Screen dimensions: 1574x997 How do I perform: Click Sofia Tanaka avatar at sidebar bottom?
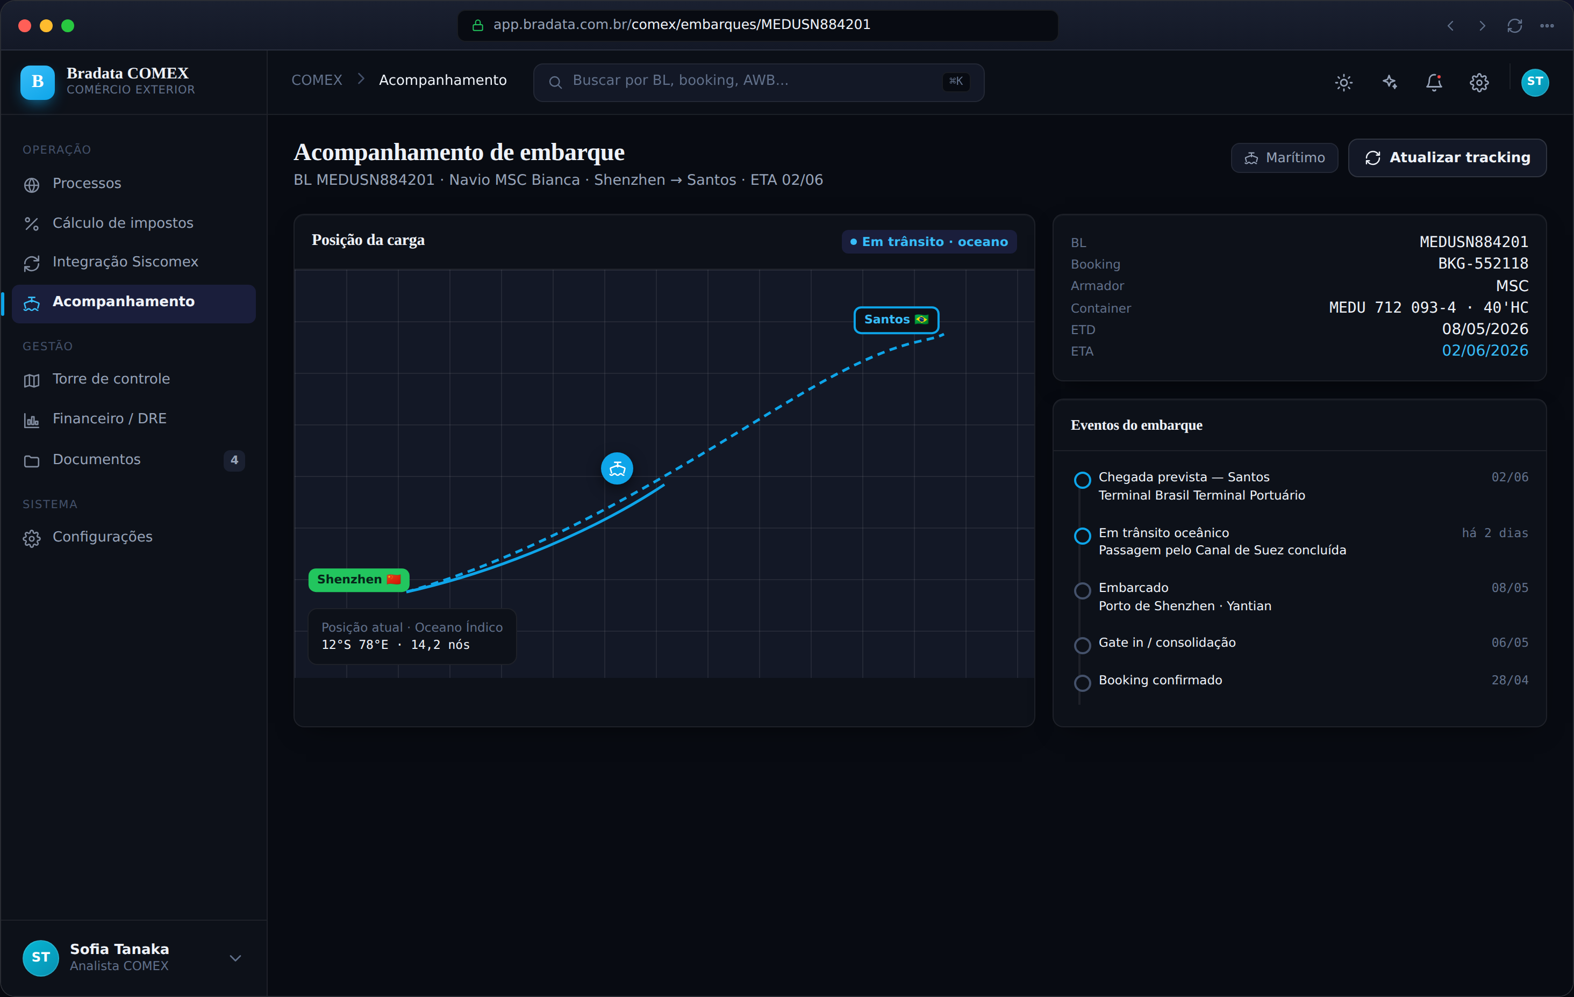point(40,958)
